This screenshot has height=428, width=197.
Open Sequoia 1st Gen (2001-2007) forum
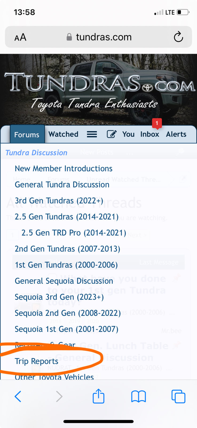pyautogui.click(x=66, y=329)
